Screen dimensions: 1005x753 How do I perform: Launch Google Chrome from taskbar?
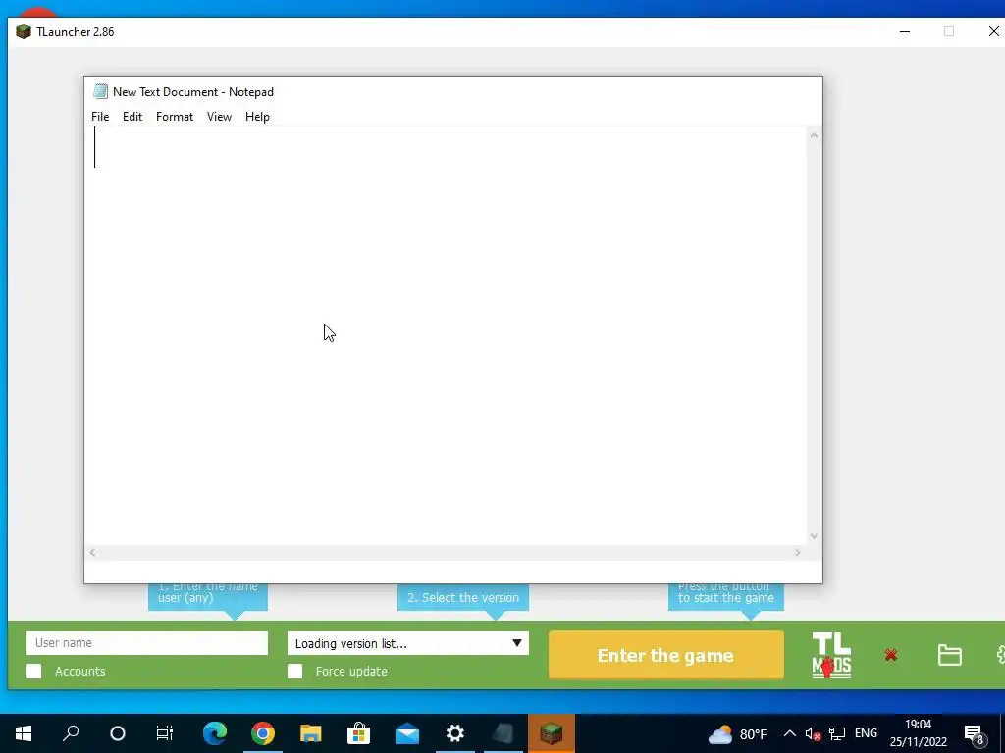(263, 733)
